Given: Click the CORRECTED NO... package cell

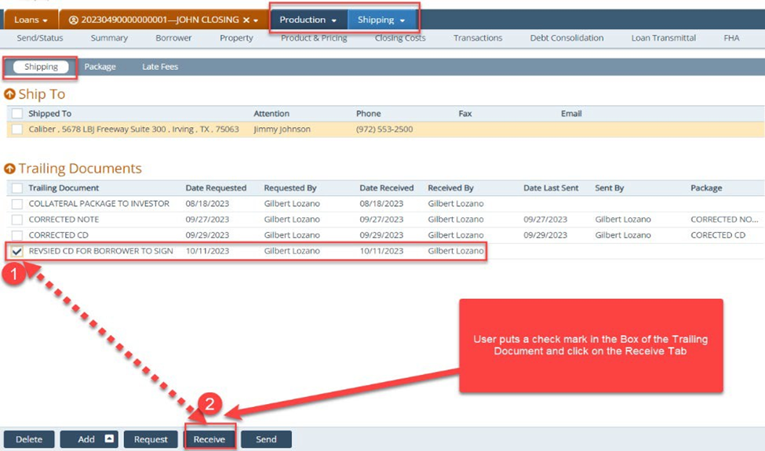Looking at the screenshot, I should [724, 220].
